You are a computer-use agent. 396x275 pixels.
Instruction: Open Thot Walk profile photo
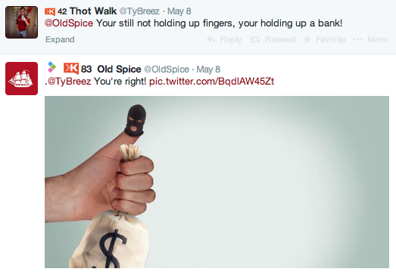(x=21, y=22)
